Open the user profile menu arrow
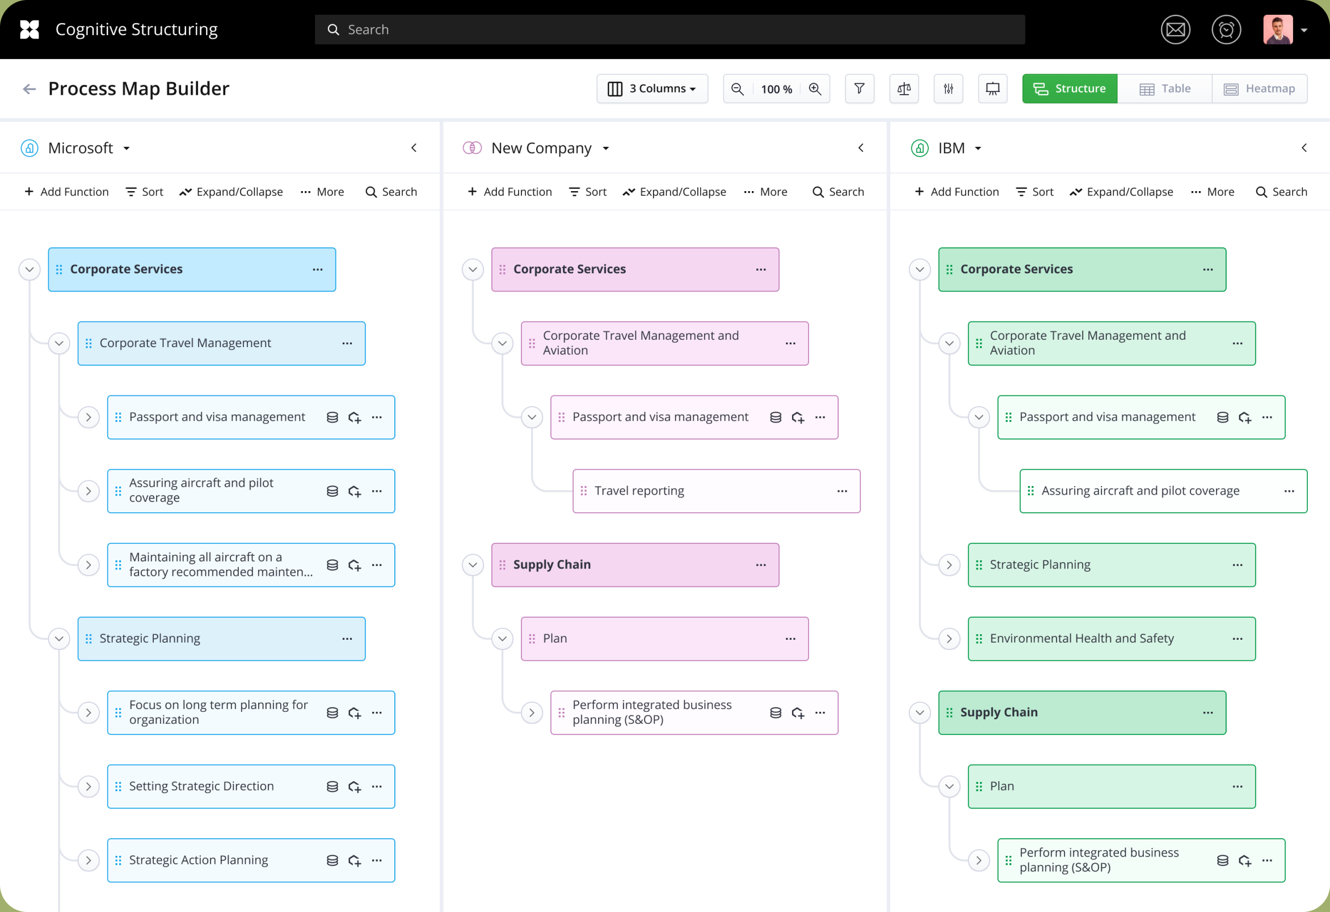The width and height of the screenshot is (1330, 912). (x=1304, y=30)
